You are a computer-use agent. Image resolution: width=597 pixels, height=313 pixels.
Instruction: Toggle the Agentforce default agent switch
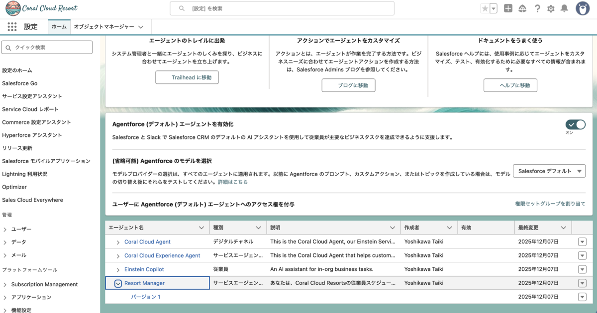576,125
